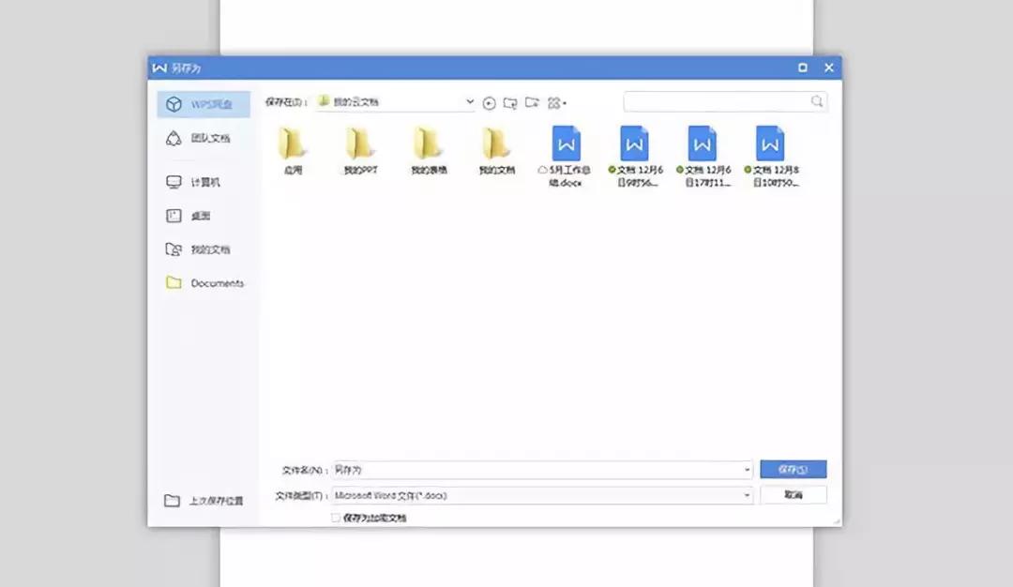Image resolution: width=1013 pixels, height=587 pixels.
Task: Click the 保存 button
Action: pos(793,469)
